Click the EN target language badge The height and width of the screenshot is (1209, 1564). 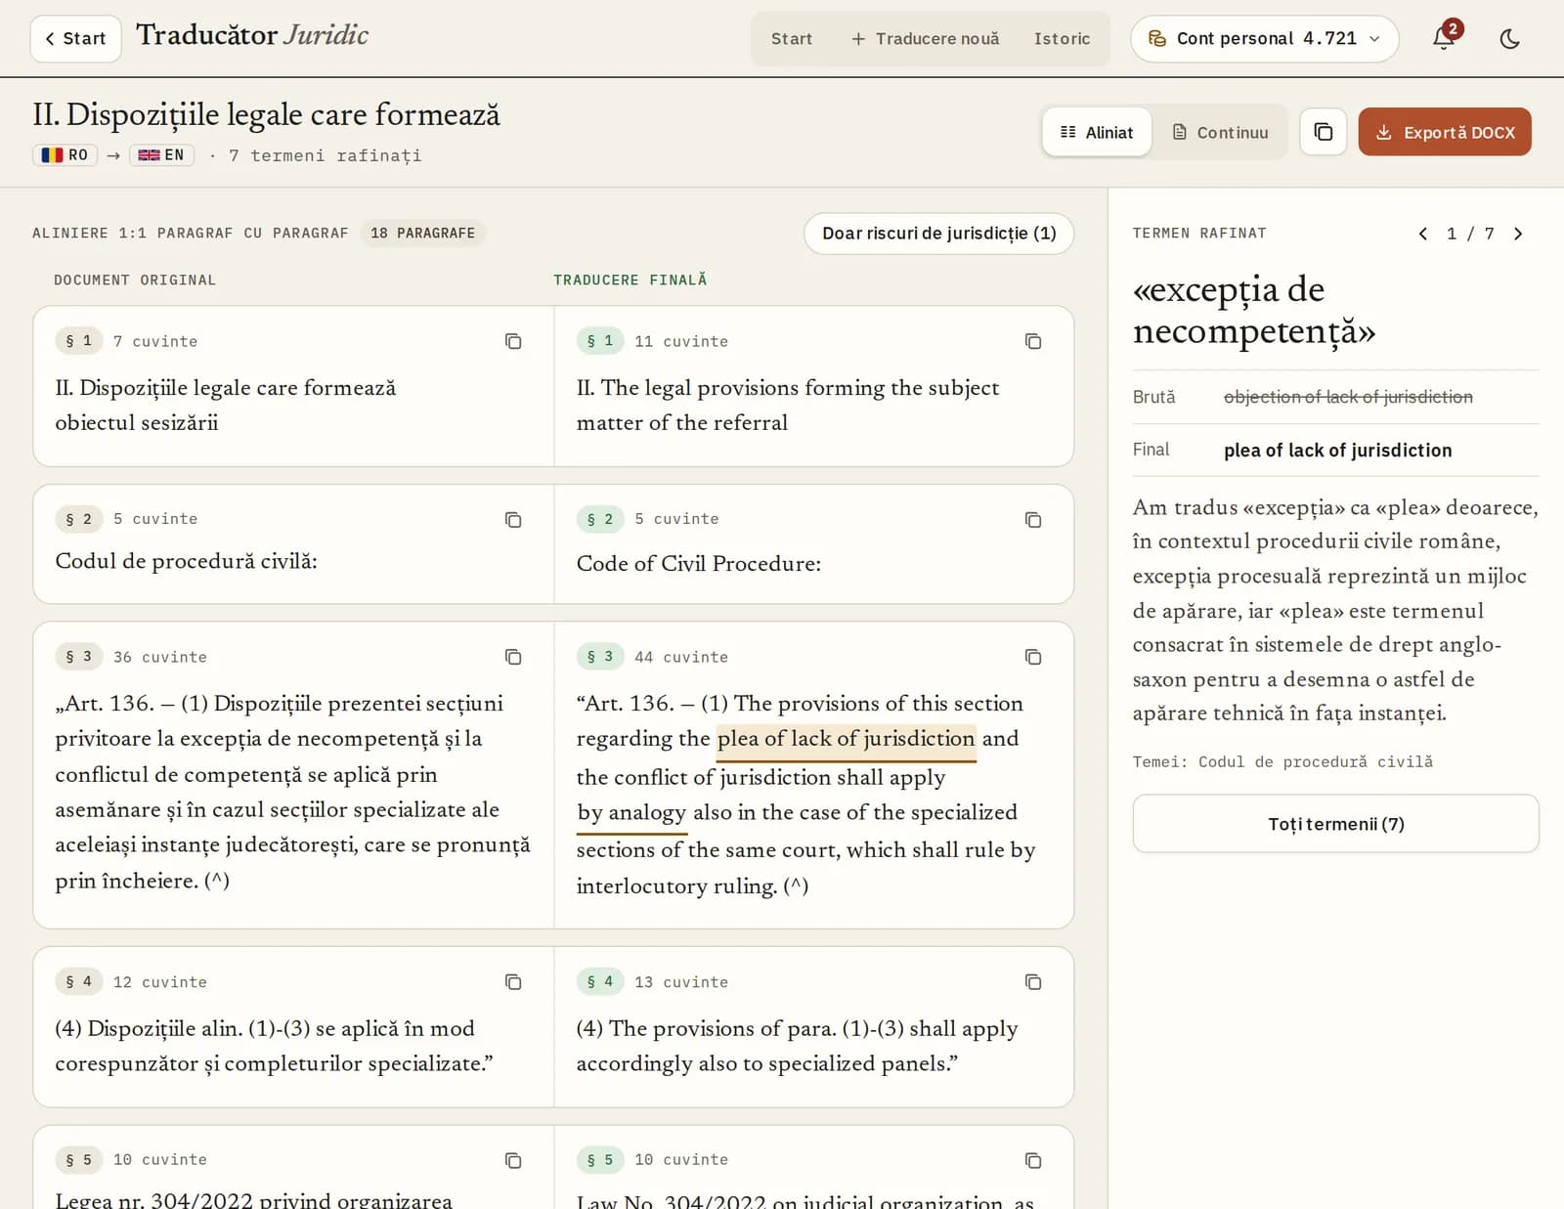(161, 154)
